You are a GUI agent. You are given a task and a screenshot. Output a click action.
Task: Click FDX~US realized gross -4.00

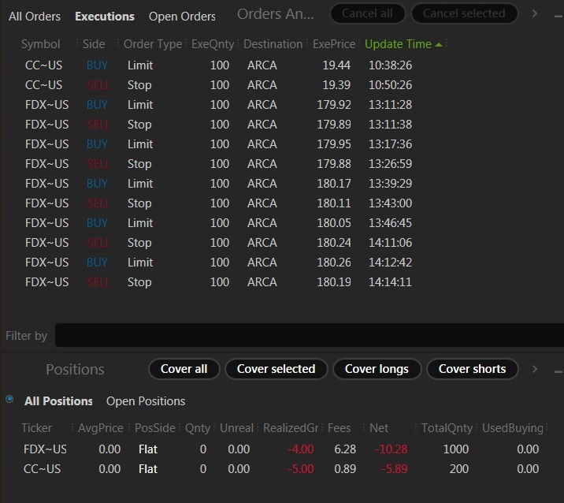pyautogui.click(x=300, y=449)
